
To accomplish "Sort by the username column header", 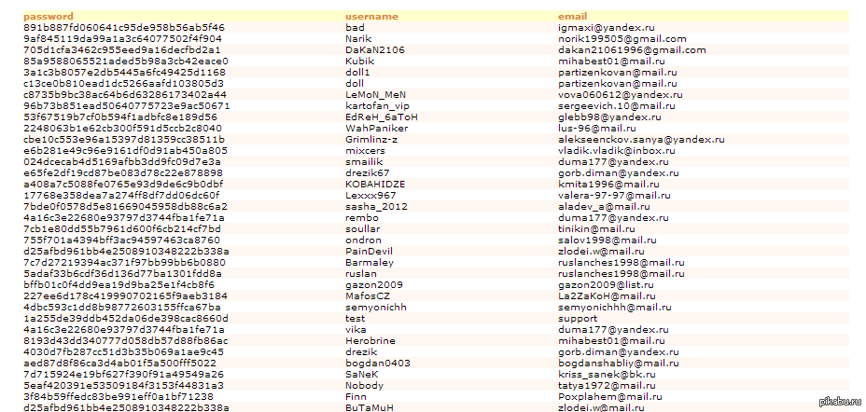I will (x=371, y=17).
